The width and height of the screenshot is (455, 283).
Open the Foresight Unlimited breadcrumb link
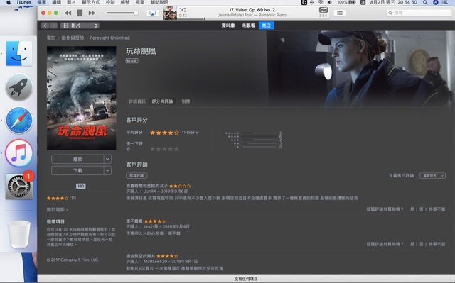(109, 38)
